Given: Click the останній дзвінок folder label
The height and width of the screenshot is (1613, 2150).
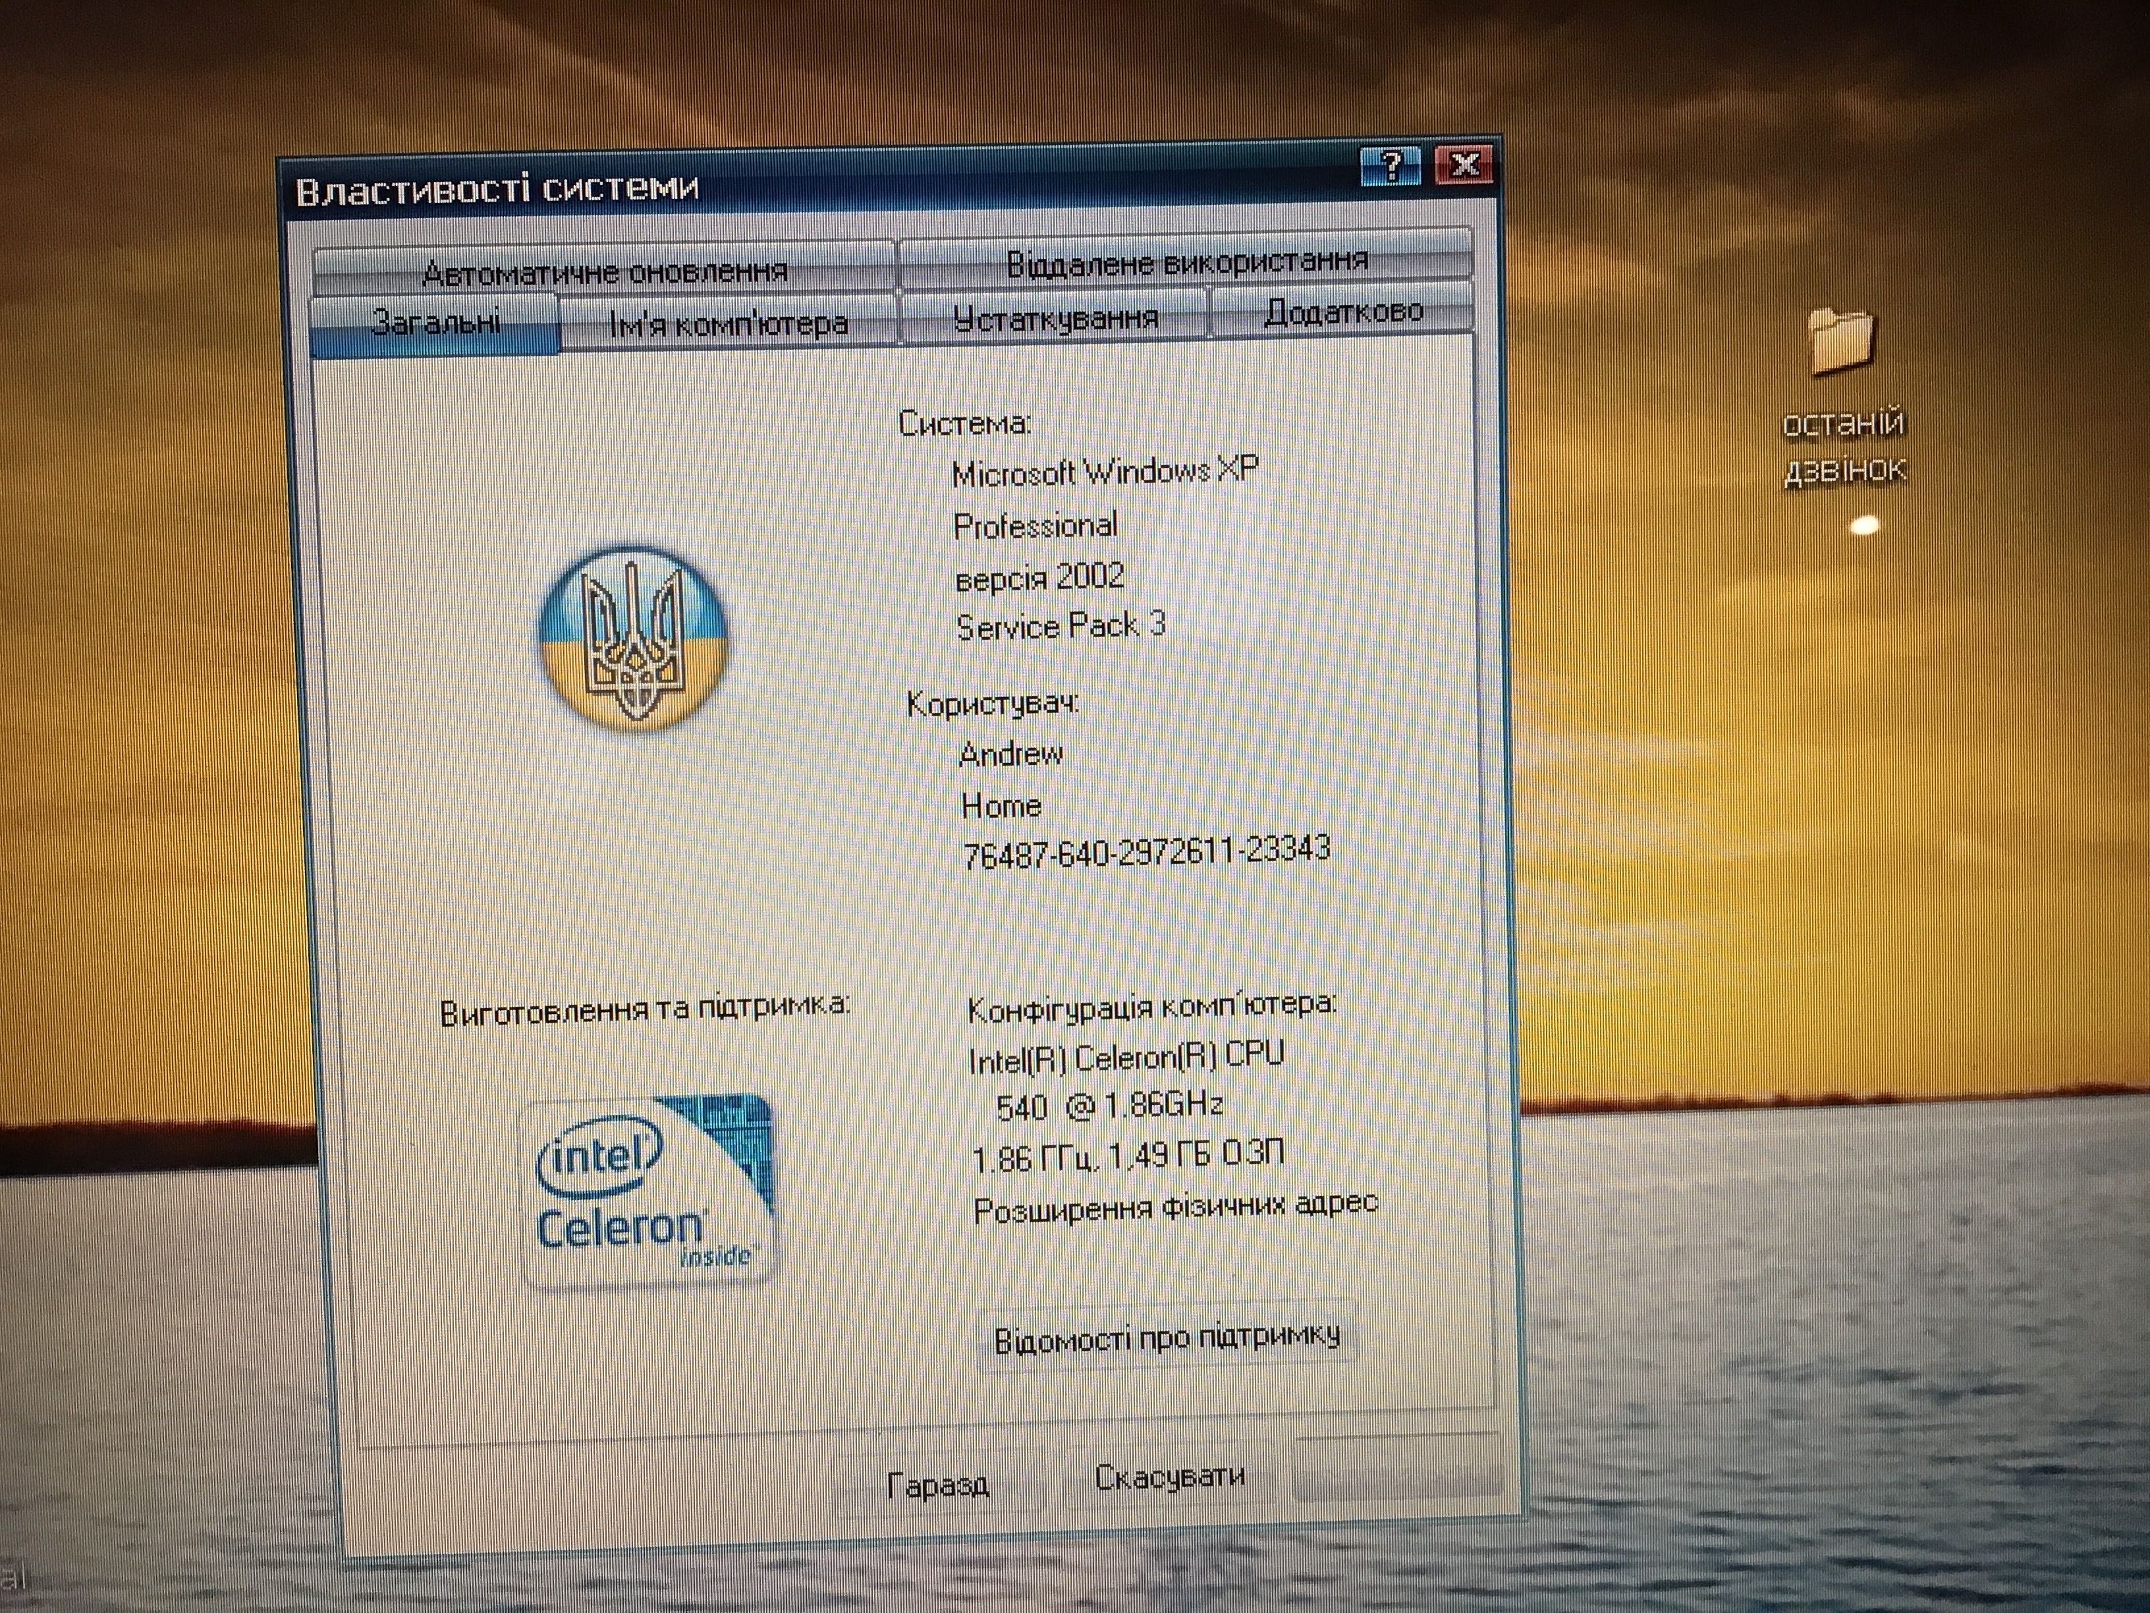Looking at the screenshot, I should point(1844,447).
